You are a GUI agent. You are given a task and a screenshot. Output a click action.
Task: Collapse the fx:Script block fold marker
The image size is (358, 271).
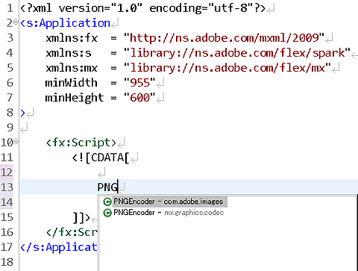pyautogui.click(x=16, y=142)
